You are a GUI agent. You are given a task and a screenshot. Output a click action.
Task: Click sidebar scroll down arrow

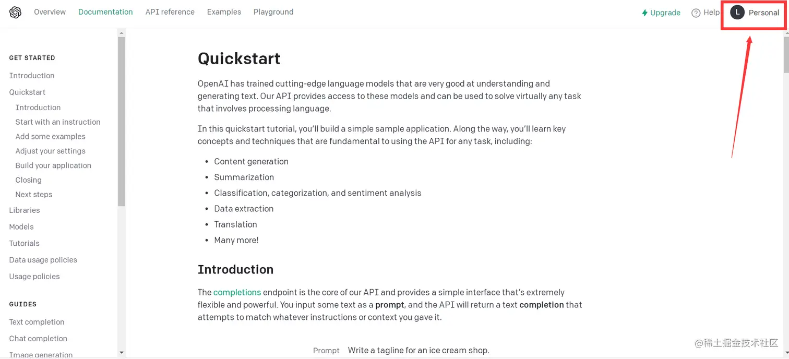coord(122,353)
